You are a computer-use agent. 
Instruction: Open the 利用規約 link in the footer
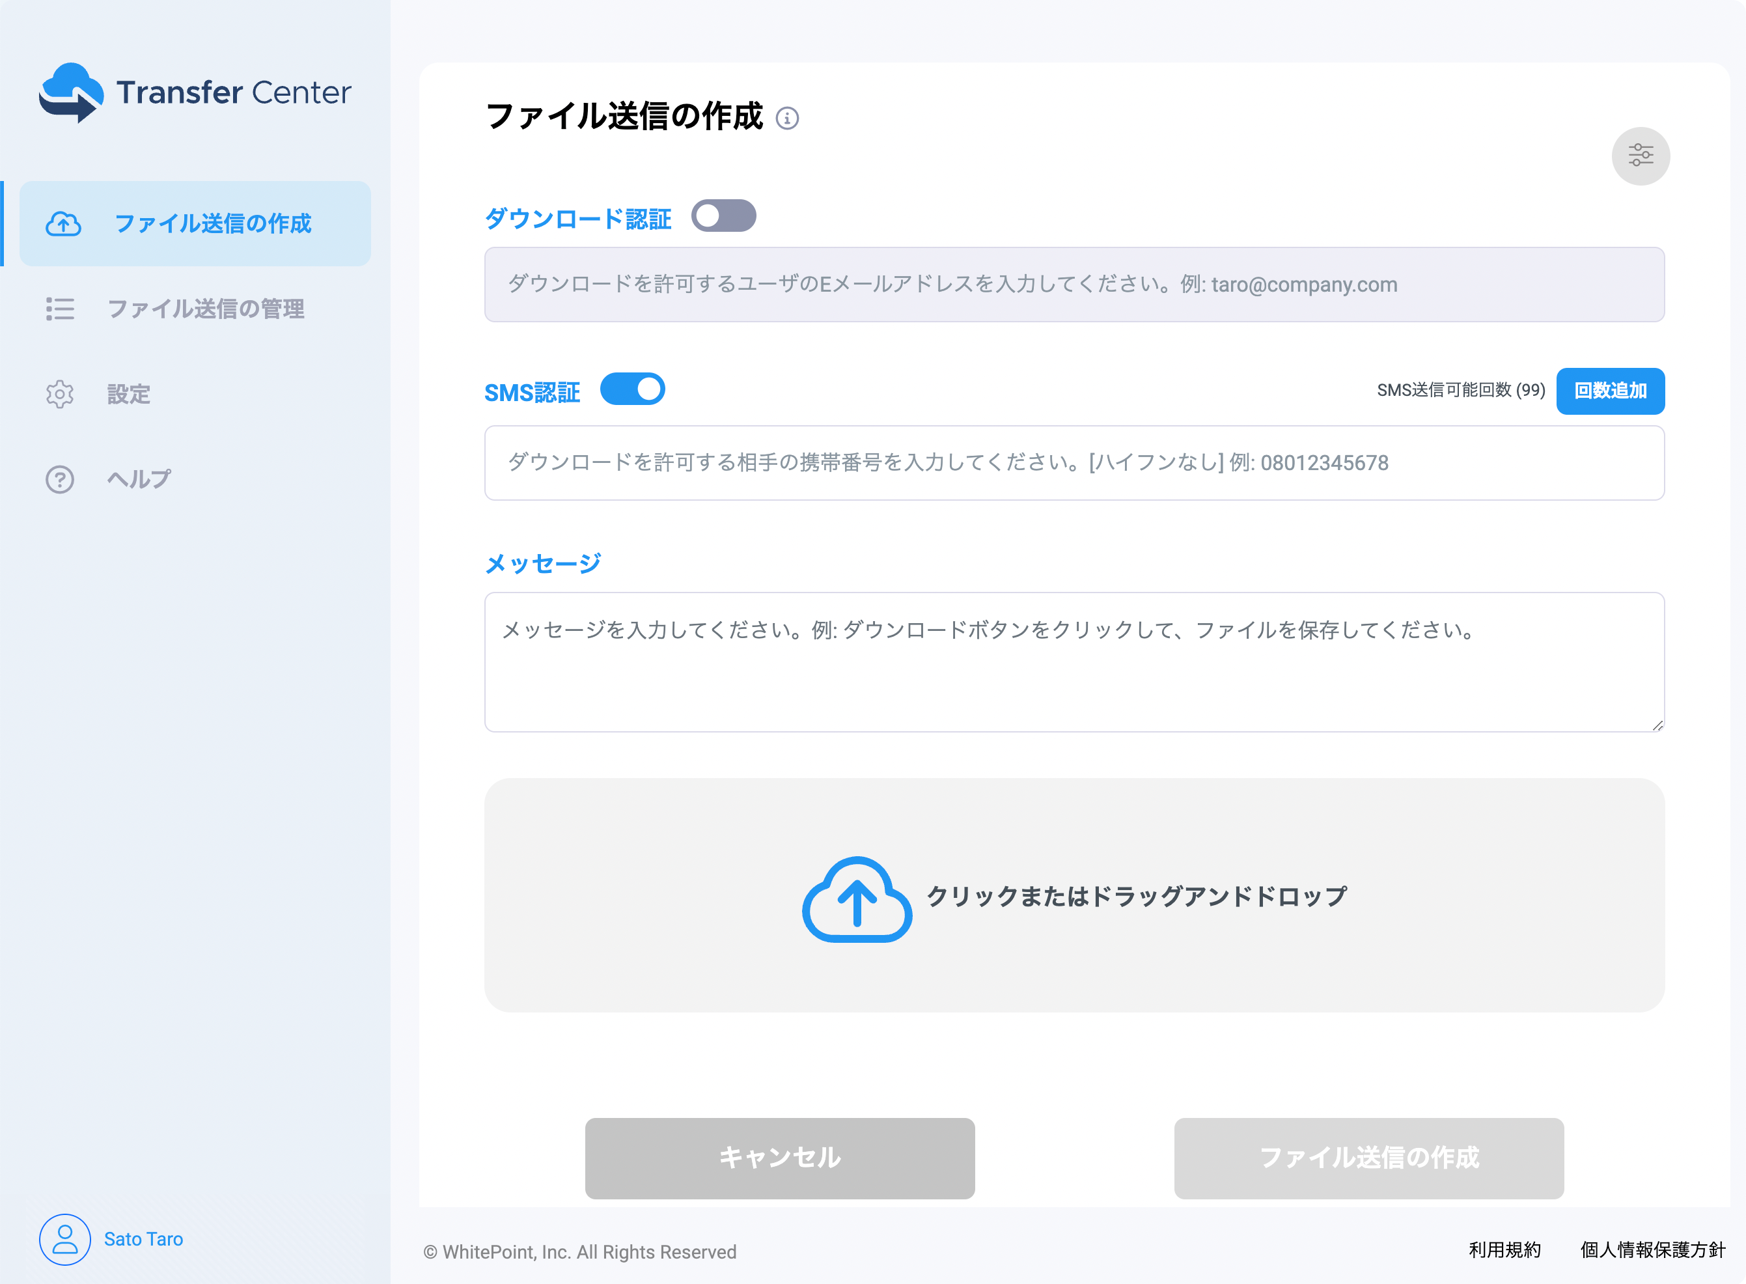1504,1249
